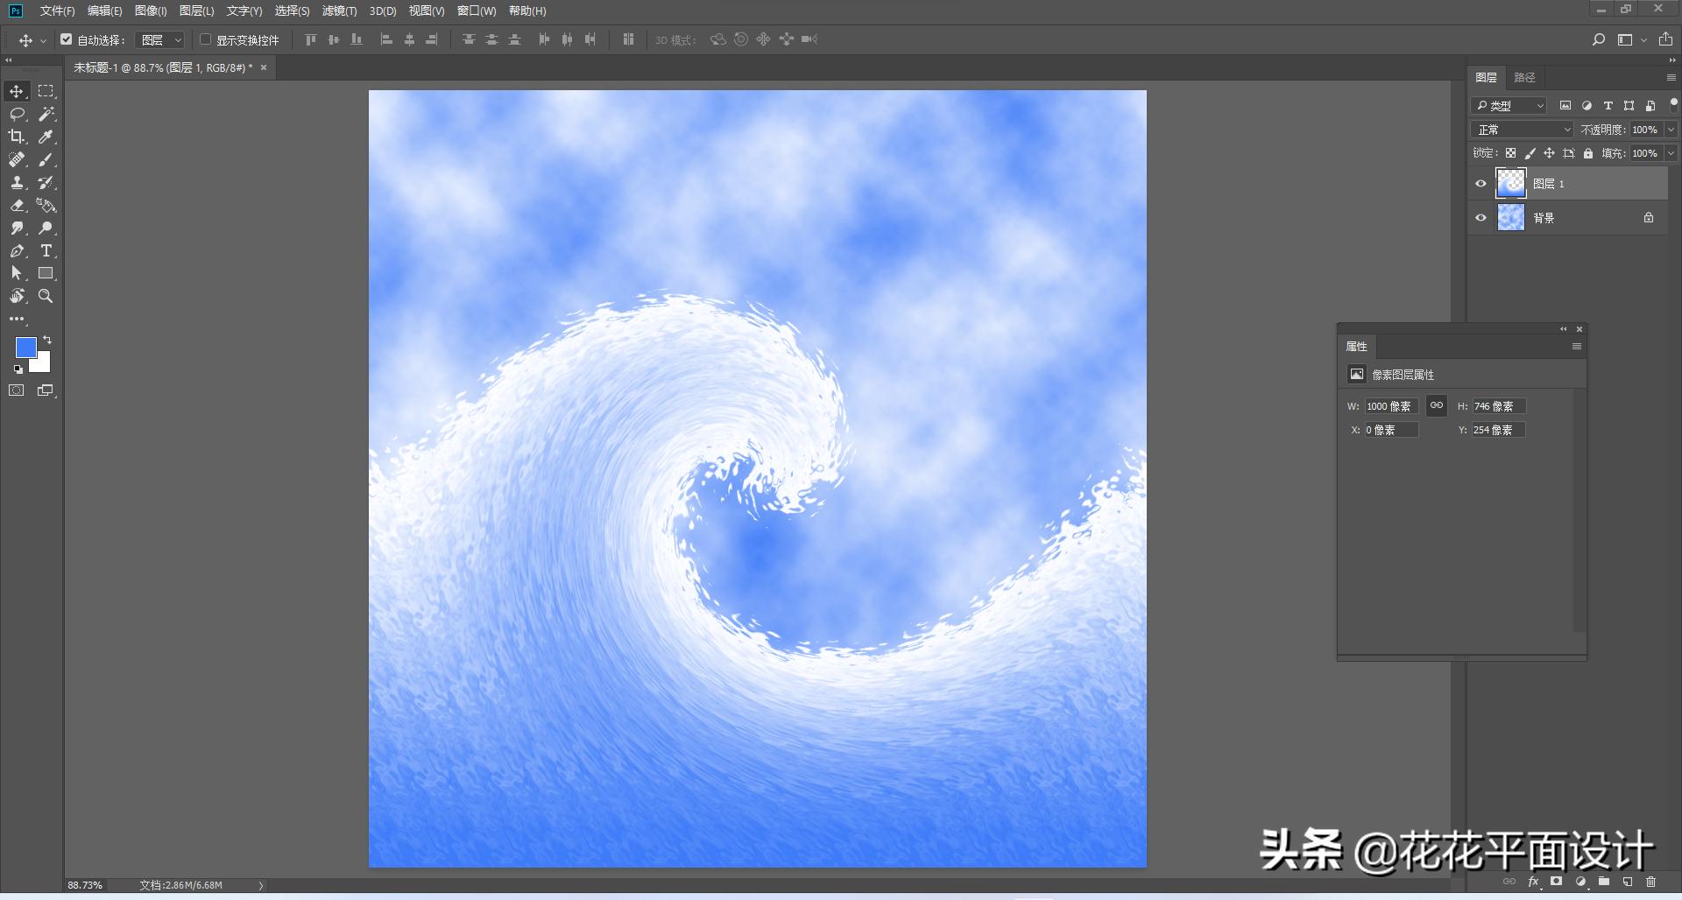This screenshot has height=900, width=1682.
Task: Select the Horizontal Type tool
Action: click(x=46, y=251)
